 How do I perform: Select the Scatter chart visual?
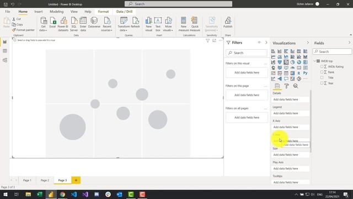click(x=286, y=62)
